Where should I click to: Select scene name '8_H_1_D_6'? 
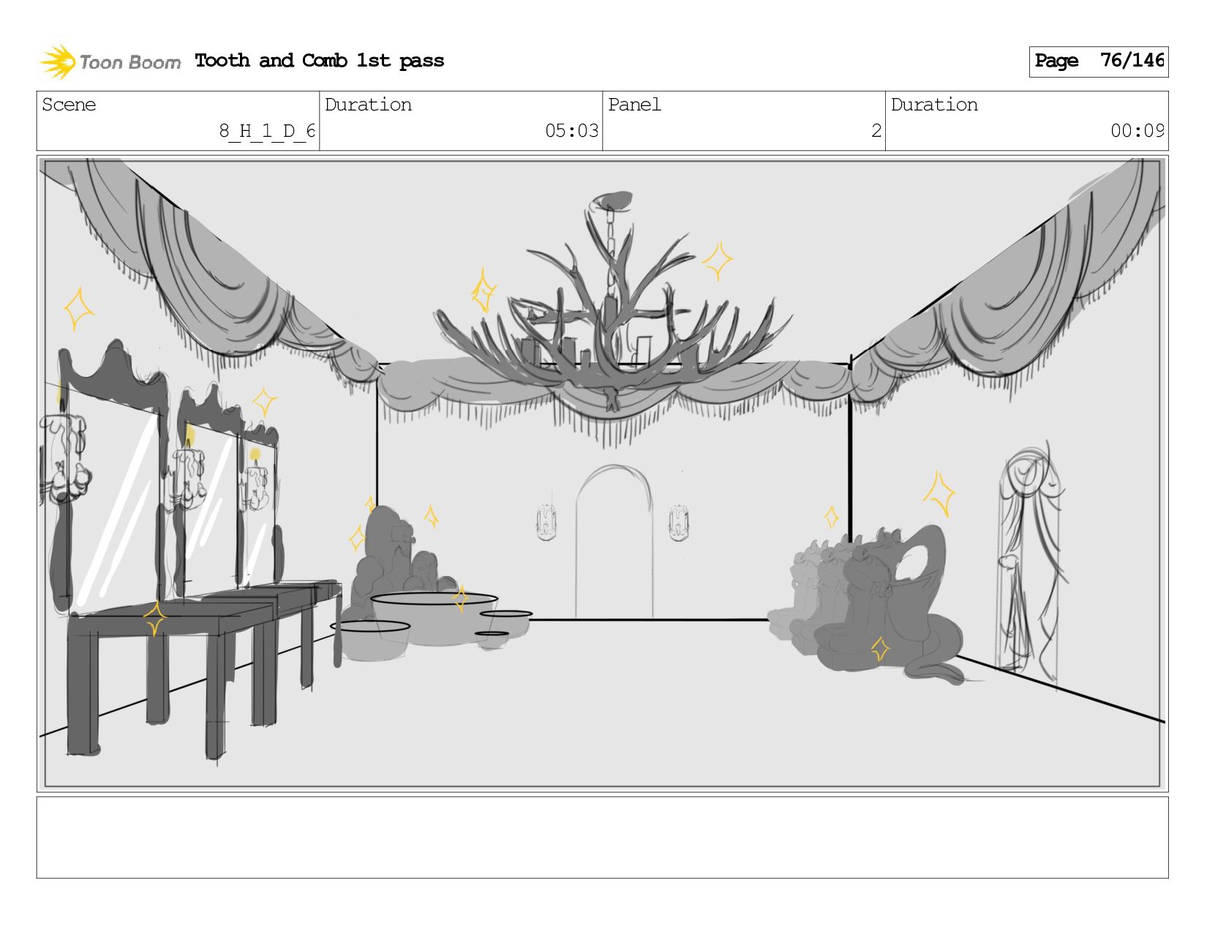pos(267,131)
